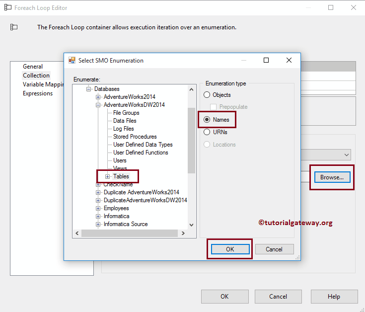The width and height of the screenshot is (365, 312).
Task: Expand the DuplicateAdventureWorksDW2014 node
Action: (x=98, y=200)
